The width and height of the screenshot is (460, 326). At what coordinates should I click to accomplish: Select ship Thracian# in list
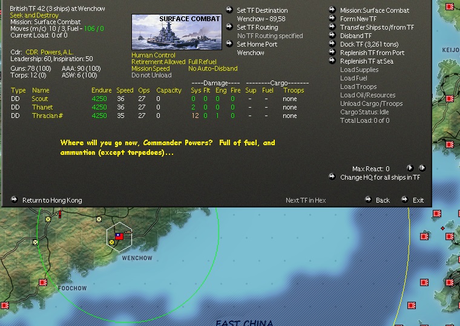point(48,116)
